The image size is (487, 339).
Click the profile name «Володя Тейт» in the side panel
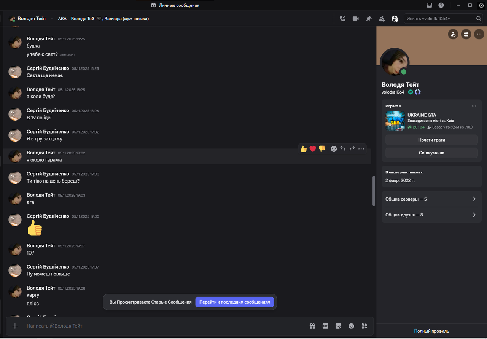(x=400, y=84)
